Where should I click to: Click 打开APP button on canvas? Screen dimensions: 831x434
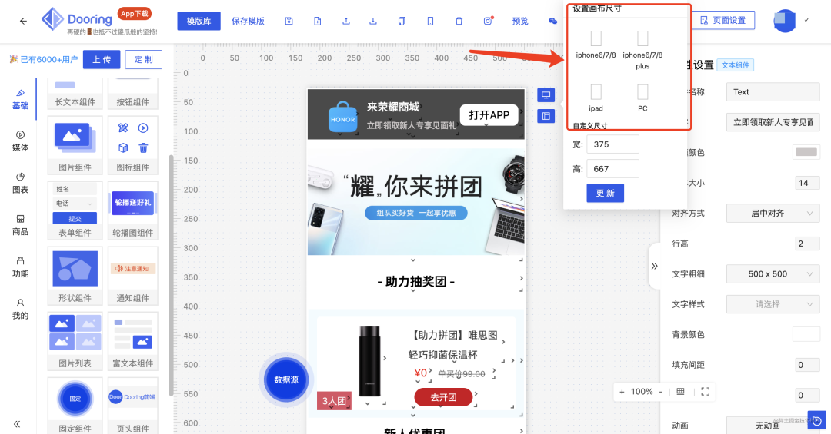(489, 115)
